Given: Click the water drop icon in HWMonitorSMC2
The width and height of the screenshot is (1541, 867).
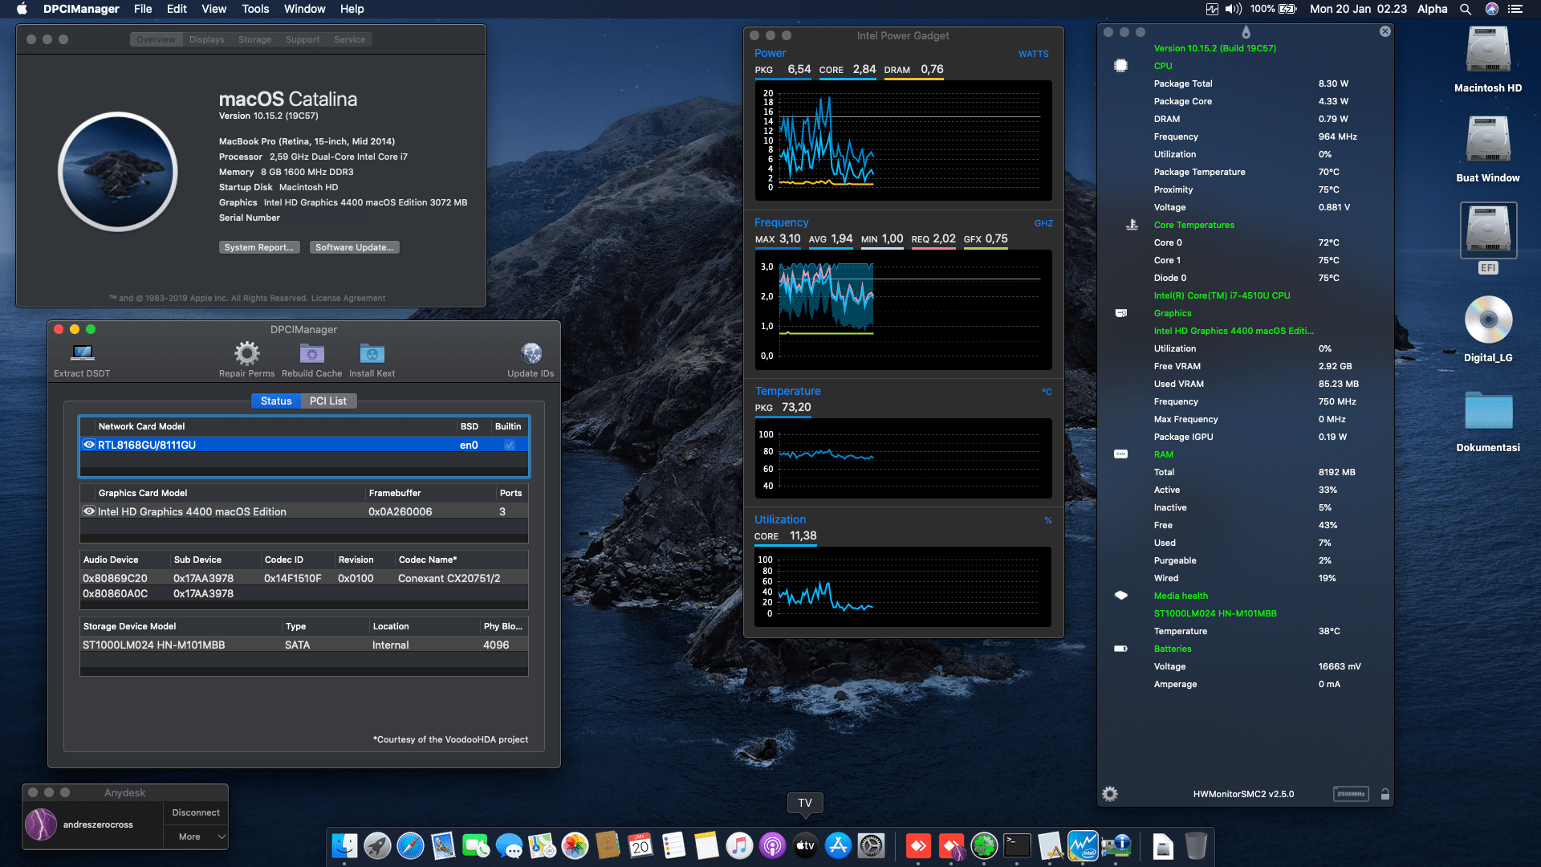Looking at the screenshot, I should click(x=1246, y=32).
